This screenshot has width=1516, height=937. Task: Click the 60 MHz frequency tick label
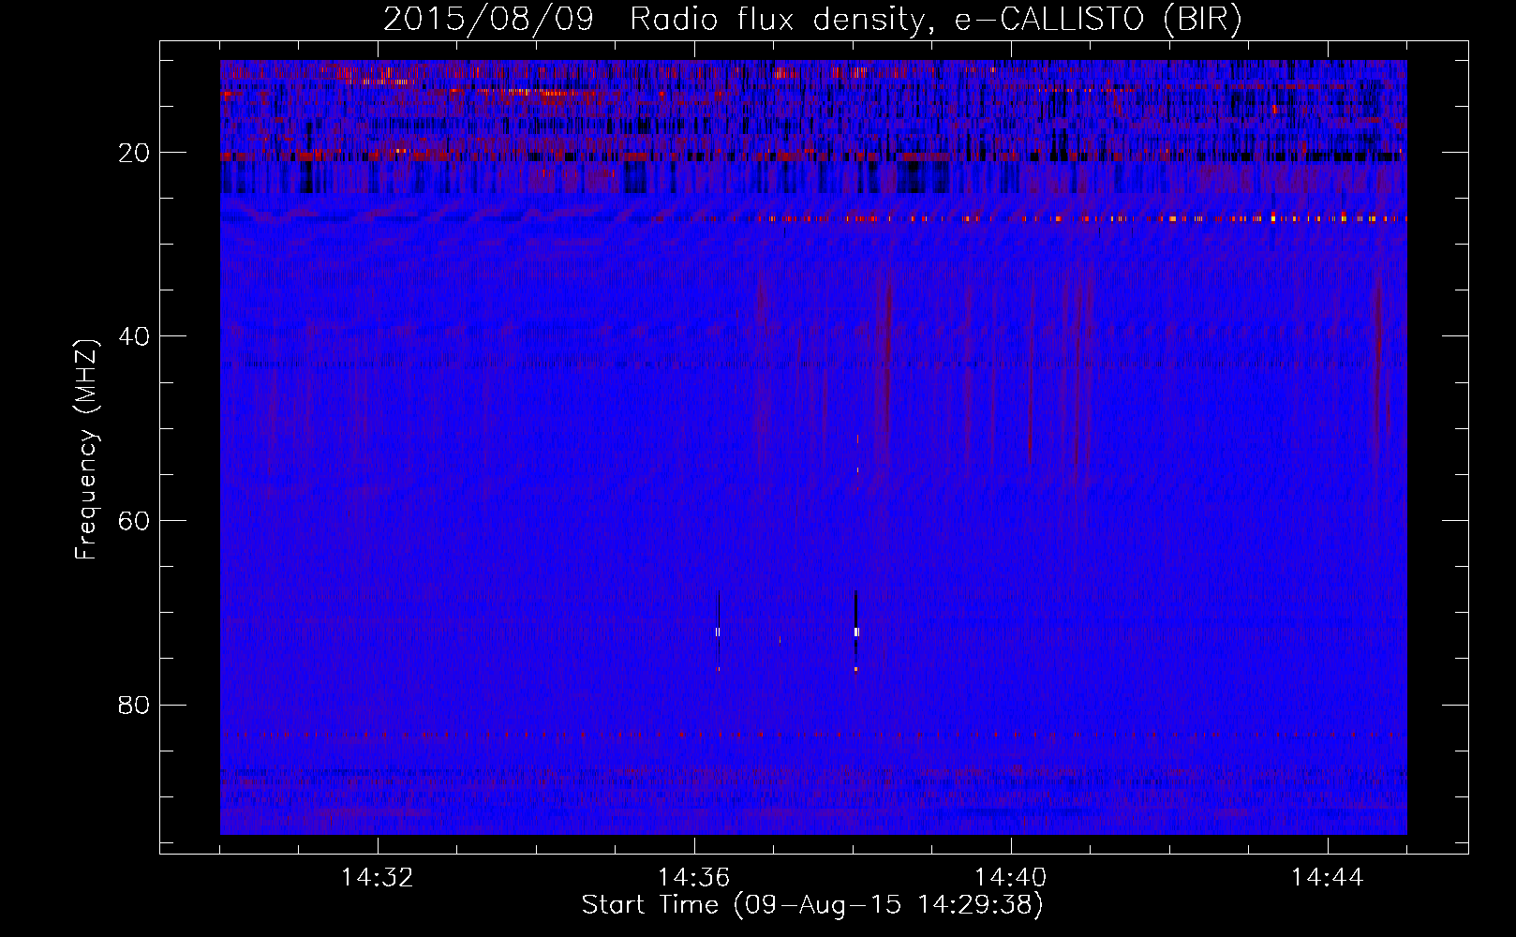point(135,521)
